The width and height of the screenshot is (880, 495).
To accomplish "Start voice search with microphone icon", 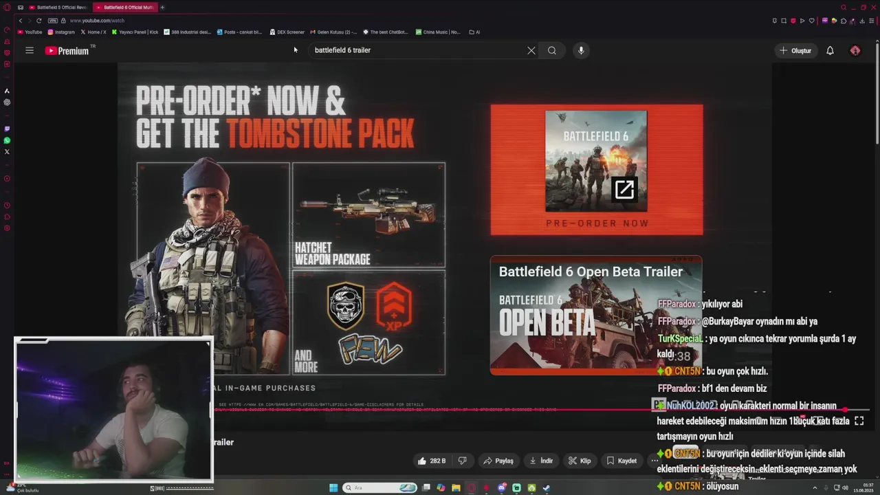I will [x=581, y=50].
